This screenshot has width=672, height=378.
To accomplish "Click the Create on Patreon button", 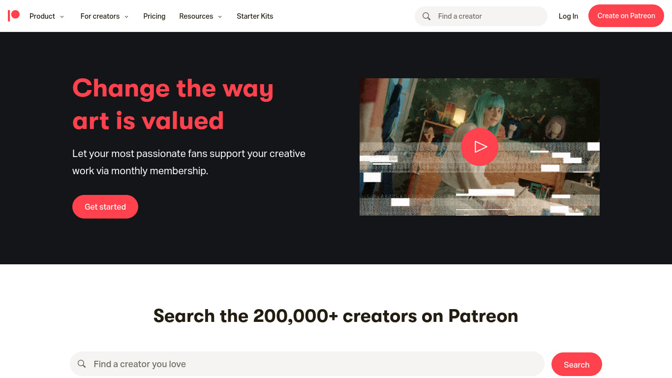I will [626, 16].
